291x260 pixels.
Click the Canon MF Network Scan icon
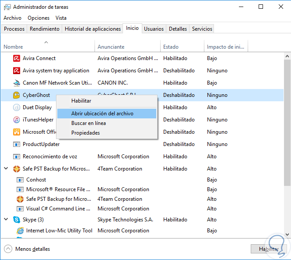tap(17, 83)
